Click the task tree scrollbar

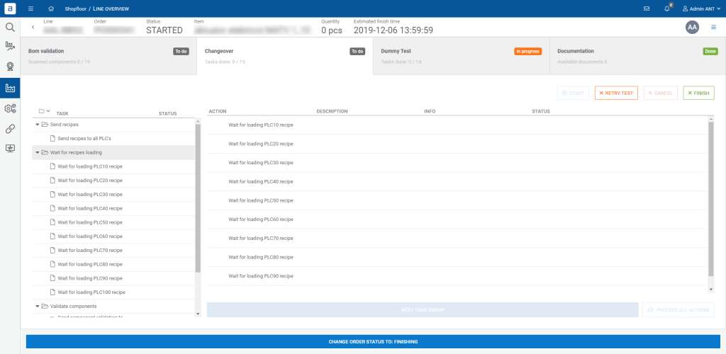pyautogui.click(x=199, y=198)
